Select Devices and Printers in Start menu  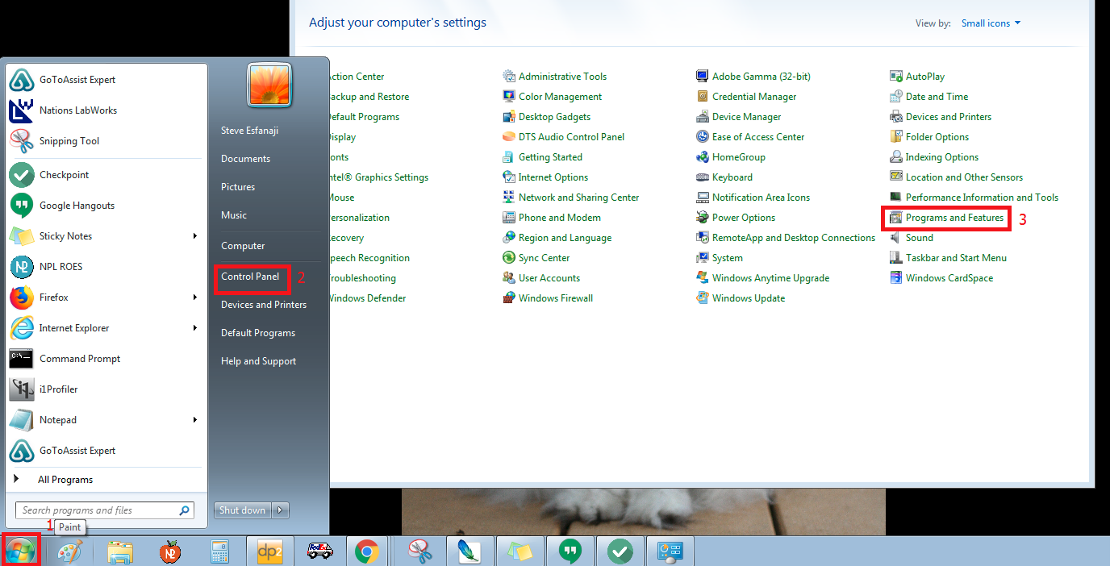[x=264, y=305]
